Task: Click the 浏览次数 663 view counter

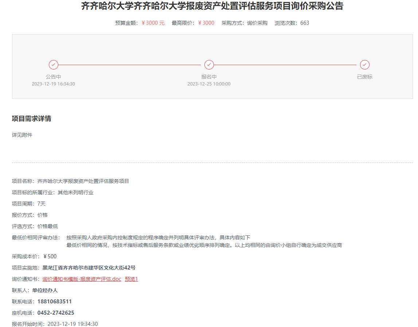Action: click(304, 23)
